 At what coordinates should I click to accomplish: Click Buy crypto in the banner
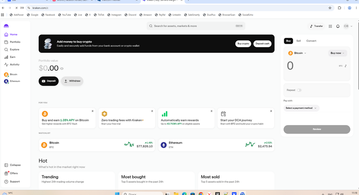point(243,44)
